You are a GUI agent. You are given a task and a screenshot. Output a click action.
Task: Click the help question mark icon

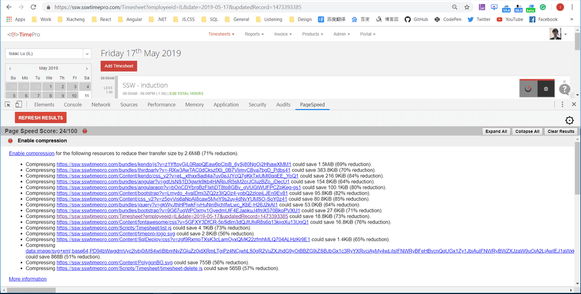click(564, 90)
